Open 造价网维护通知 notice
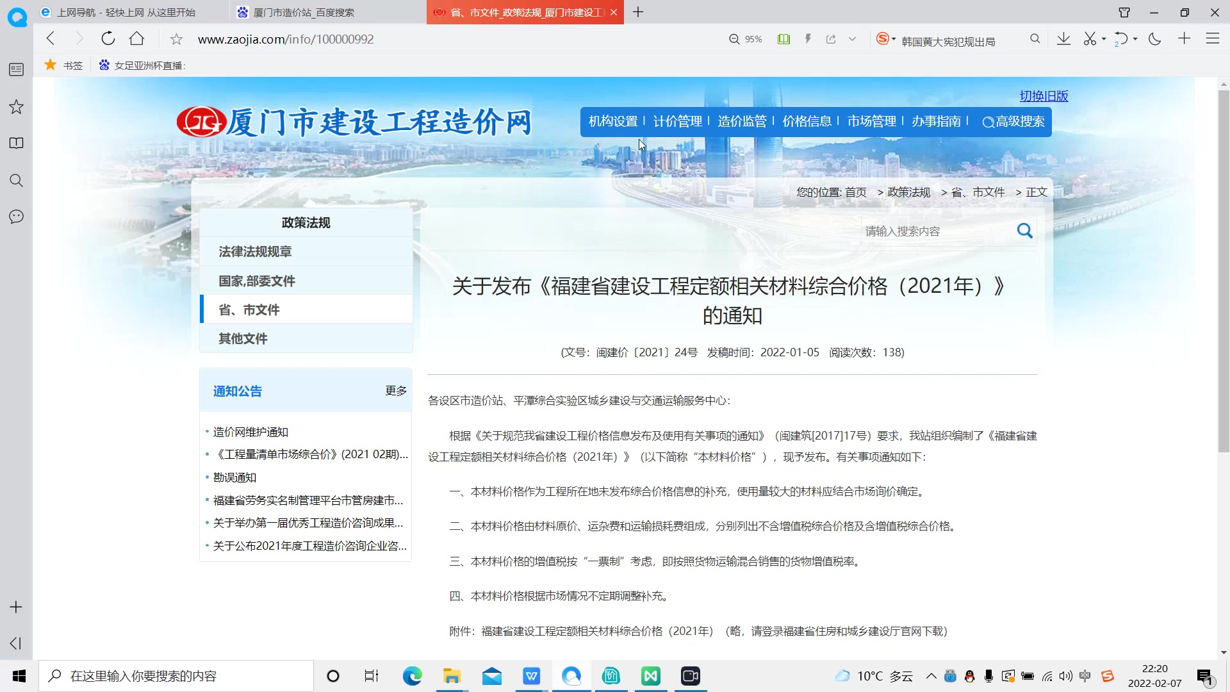 click(x=250, y=432)
